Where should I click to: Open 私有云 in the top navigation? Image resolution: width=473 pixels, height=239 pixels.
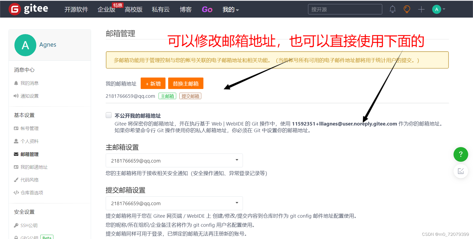point(161,10)
